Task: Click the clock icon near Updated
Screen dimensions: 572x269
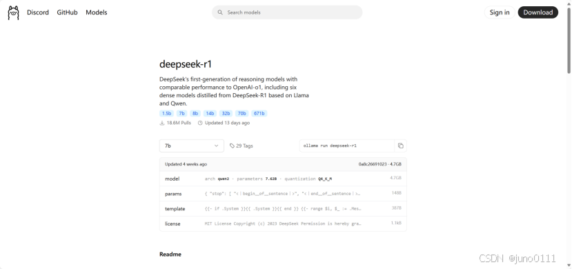Action: (200, 123)
